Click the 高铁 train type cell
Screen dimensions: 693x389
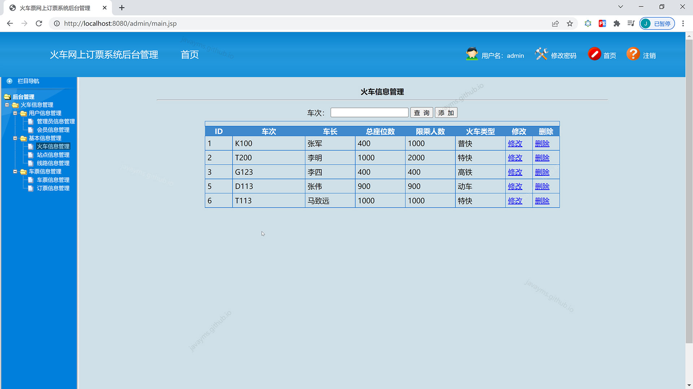480,172
